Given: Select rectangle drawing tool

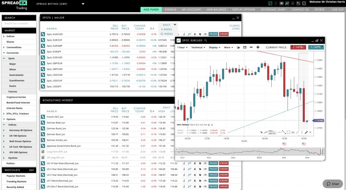Looking at the screenshot, I should point(289,133).
